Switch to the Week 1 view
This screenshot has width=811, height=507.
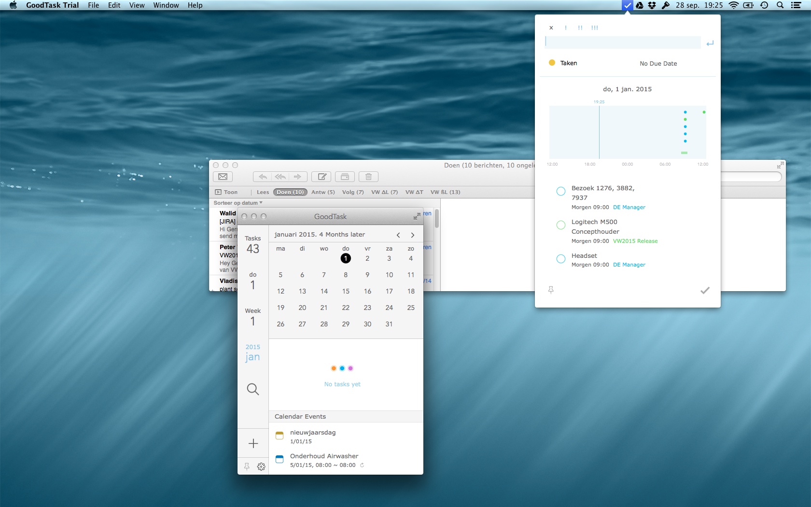253,317
